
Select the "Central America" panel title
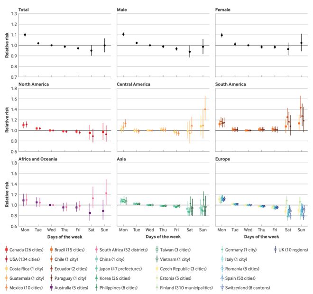[x=134, y=84]
